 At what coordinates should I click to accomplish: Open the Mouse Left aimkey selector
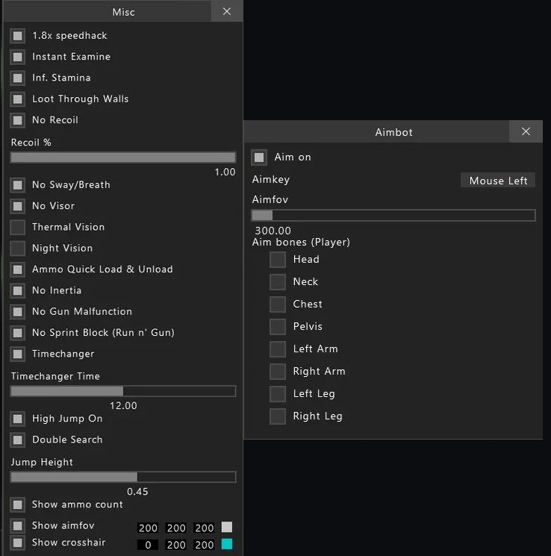[x=498, y=181]
